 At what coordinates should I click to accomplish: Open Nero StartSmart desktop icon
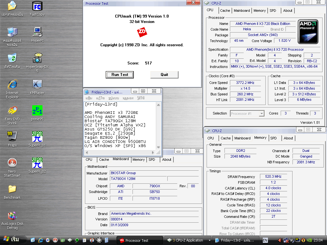pyautogui.click(x=12, y=163)
